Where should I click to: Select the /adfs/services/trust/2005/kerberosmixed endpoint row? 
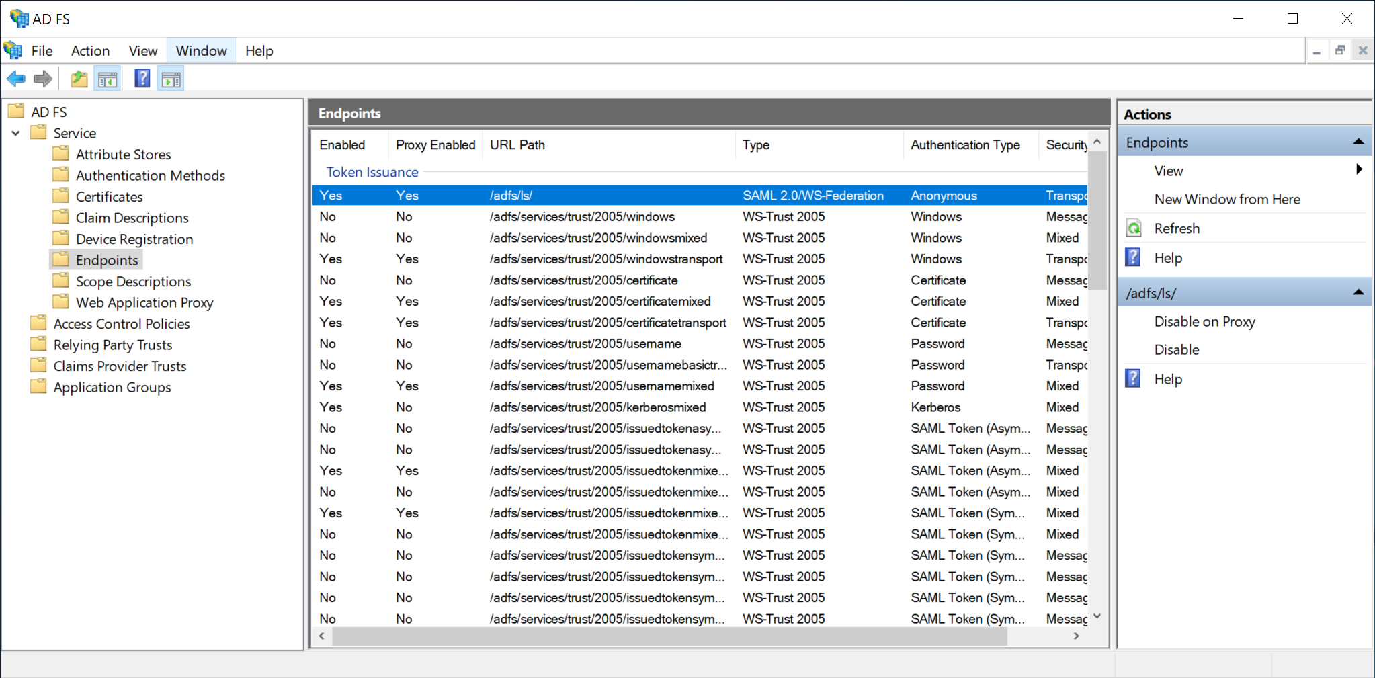pyautogui.click(x=597, y=407)
